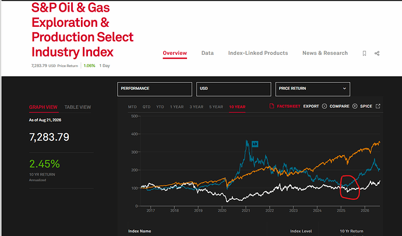Click the 10 Yr Return column header
This screenshot has height=236, width=402.
coord(351,231)
